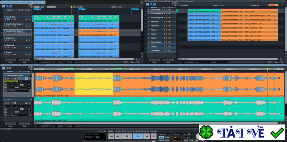Toggle the MON button in transport
This screenshot has width=287, height=142.
tap(161, 137)
